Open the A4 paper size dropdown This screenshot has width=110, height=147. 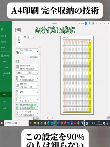pos(27,99)
